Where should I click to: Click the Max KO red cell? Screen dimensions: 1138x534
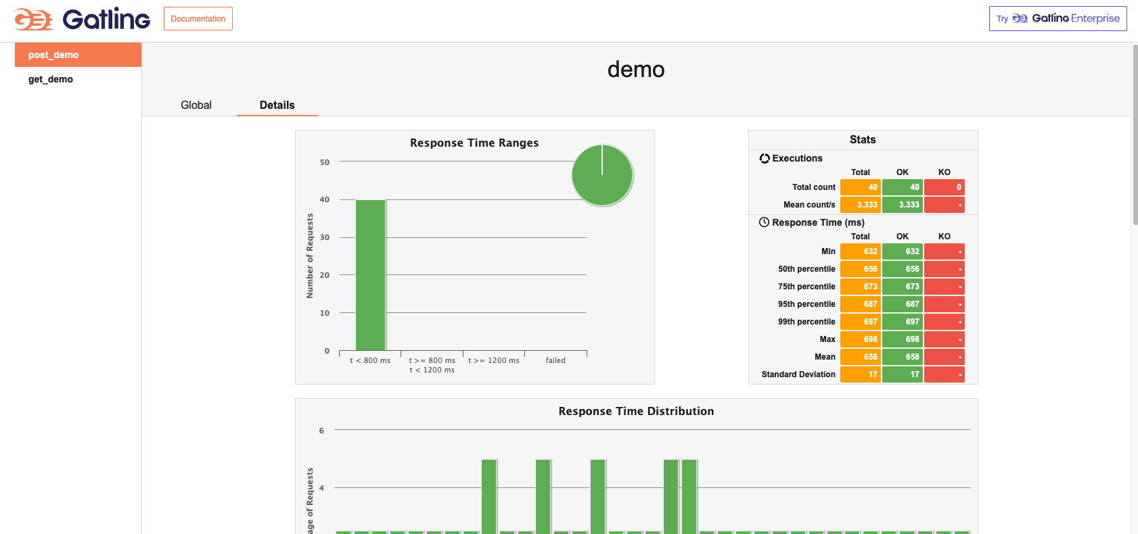pyautogui.click(x=944, y=339)
